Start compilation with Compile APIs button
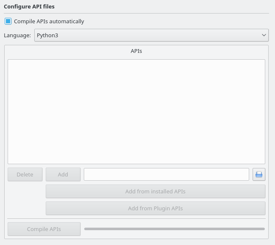This screenshot has height=245, width=275. [44, 229]
